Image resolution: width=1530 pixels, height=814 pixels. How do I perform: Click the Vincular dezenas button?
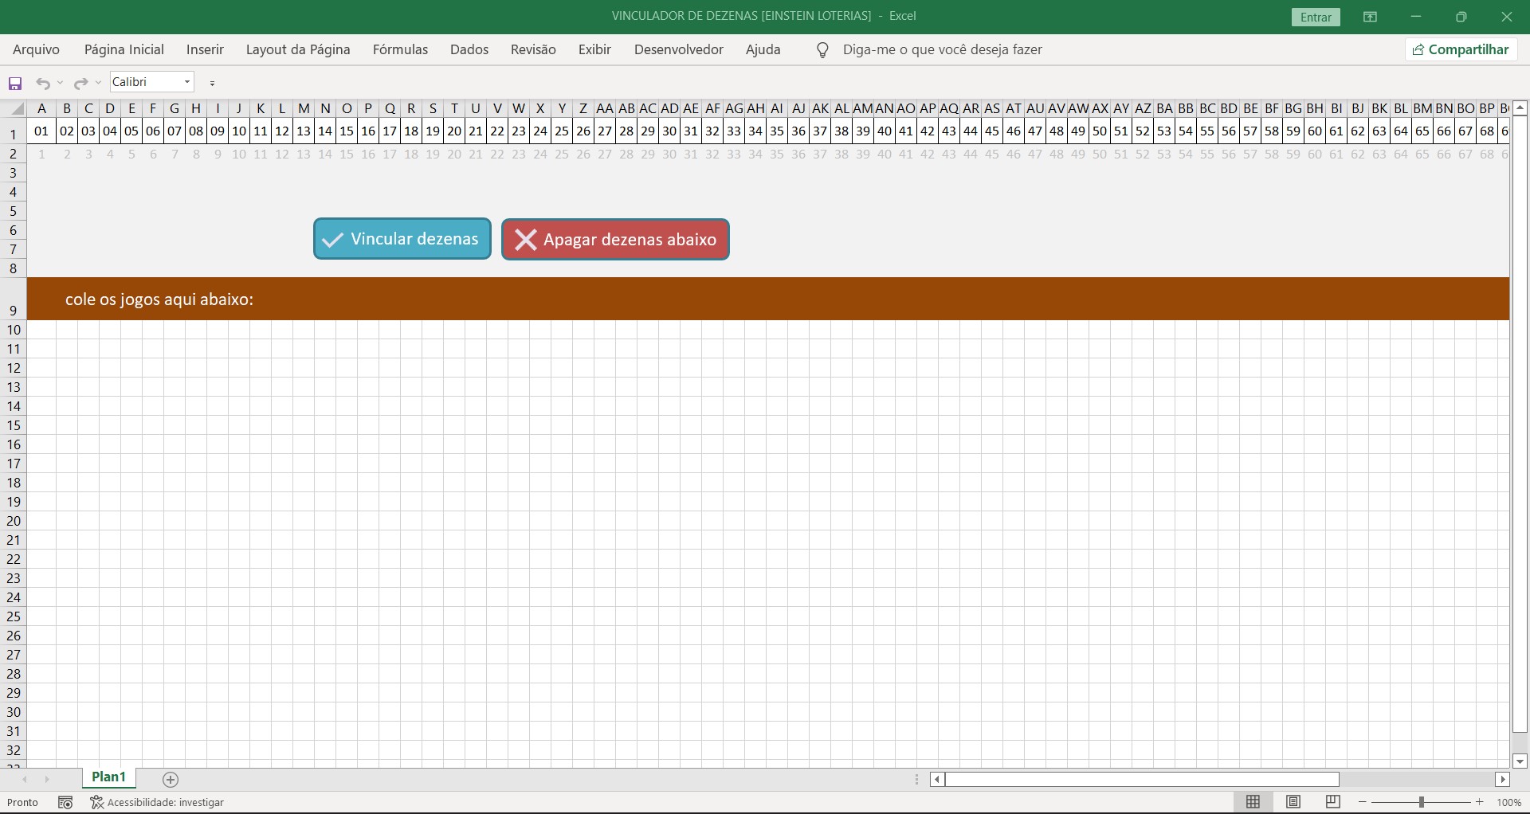pyautogui.click(x=402, y=239)
